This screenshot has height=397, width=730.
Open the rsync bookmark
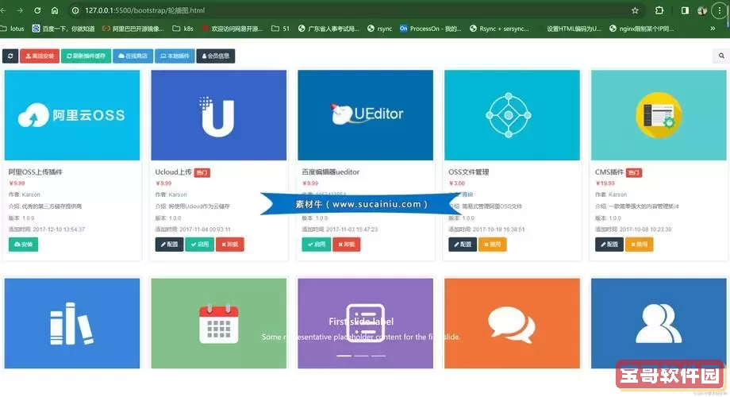pyautogui.click(x=379, y=29)
